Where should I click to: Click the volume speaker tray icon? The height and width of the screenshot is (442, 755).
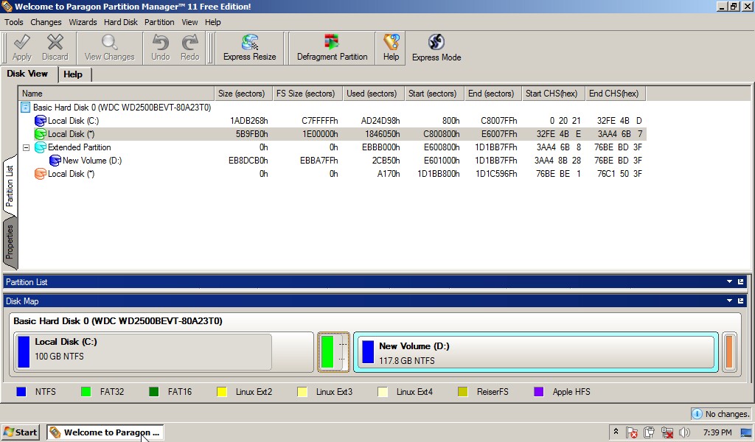(x=684, y=432)
